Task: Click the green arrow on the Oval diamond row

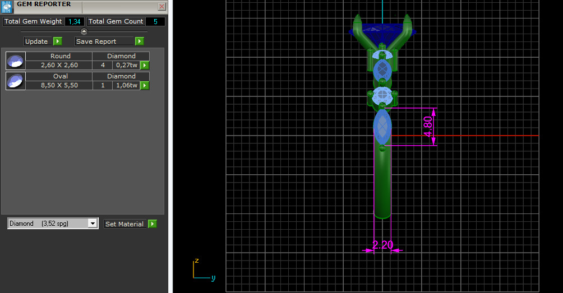Action: (145, 85)
